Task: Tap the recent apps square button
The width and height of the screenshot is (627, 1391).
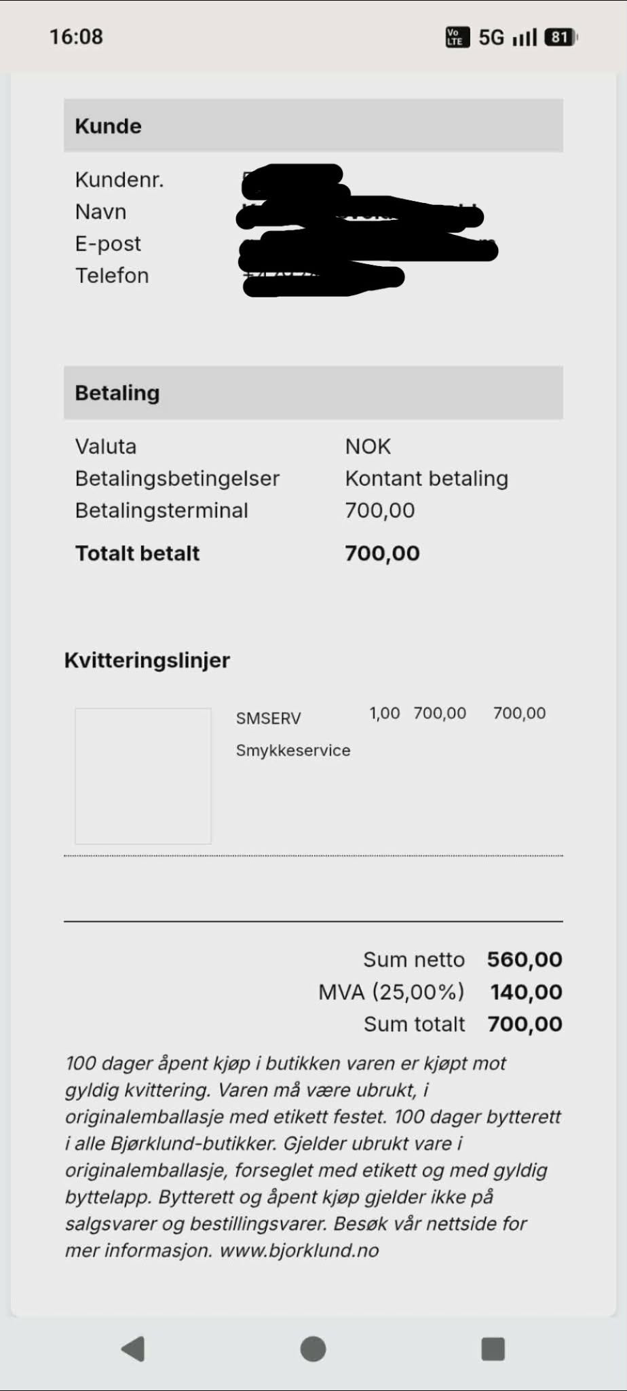Action: click(493, 1349)
